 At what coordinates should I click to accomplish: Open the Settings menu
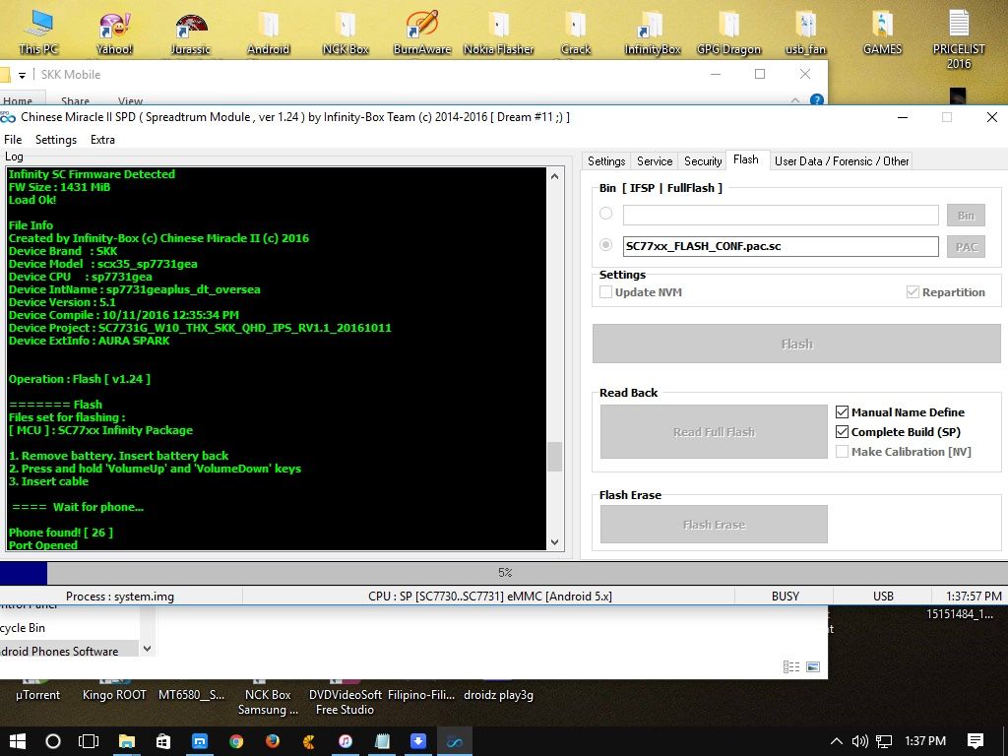tap(56, 140)
